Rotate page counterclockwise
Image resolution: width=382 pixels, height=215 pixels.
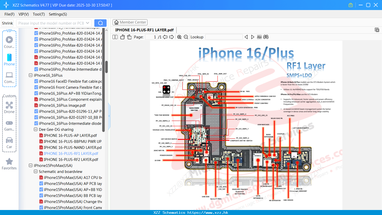122,37
